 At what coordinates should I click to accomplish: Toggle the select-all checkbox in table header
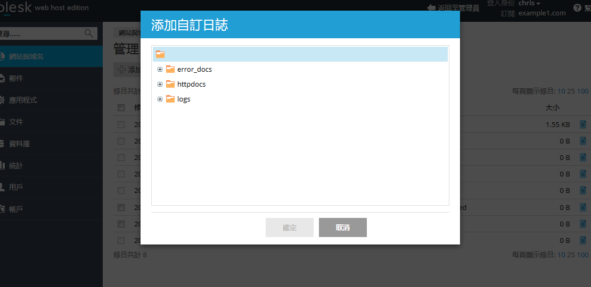(x=121, y=107)
